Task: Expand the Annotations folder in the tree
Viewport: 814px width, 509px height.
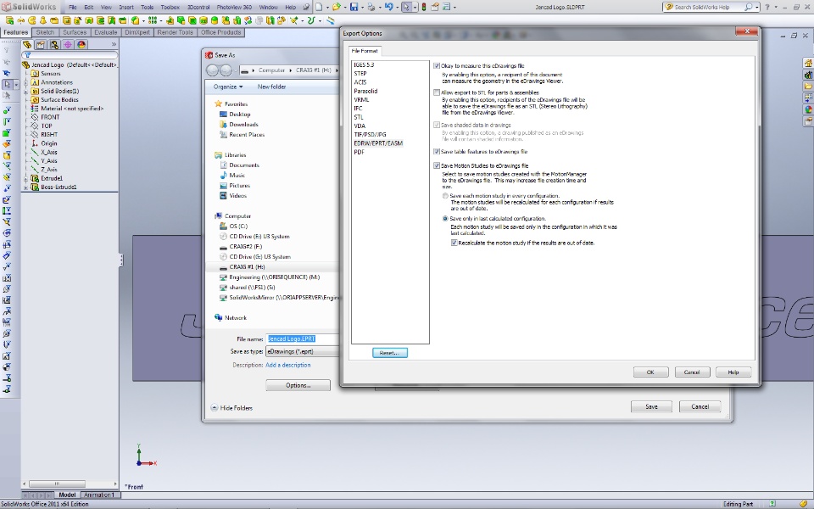Action: click(x=26, y=82)
